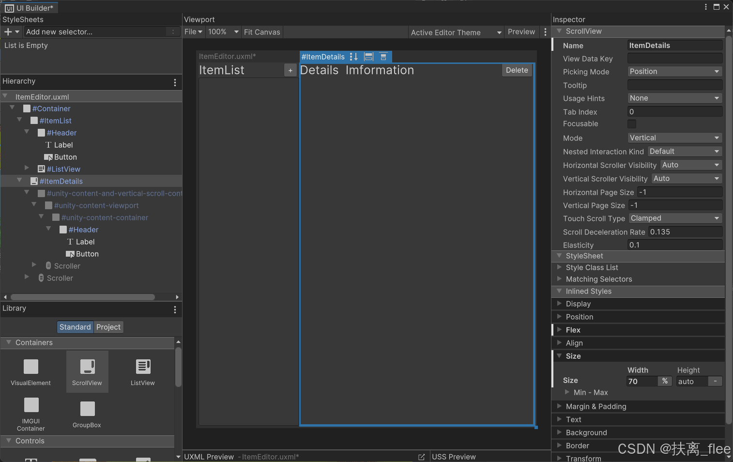This screenshot has height=462, width=733.
Task: Click the Delete button in the canvas
Action: click(x=517, y=70)
